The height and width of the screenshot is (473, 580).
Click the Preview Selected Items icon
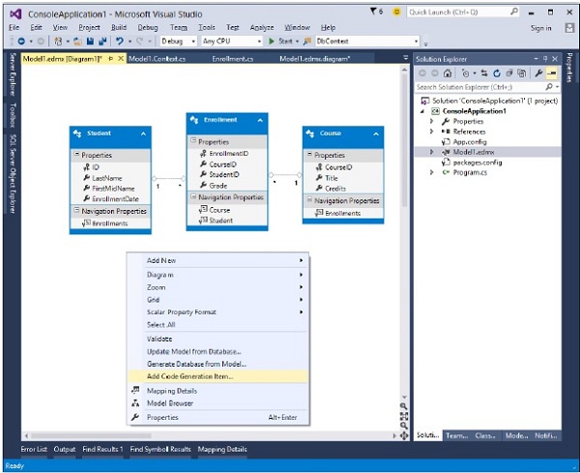[552, 74]
